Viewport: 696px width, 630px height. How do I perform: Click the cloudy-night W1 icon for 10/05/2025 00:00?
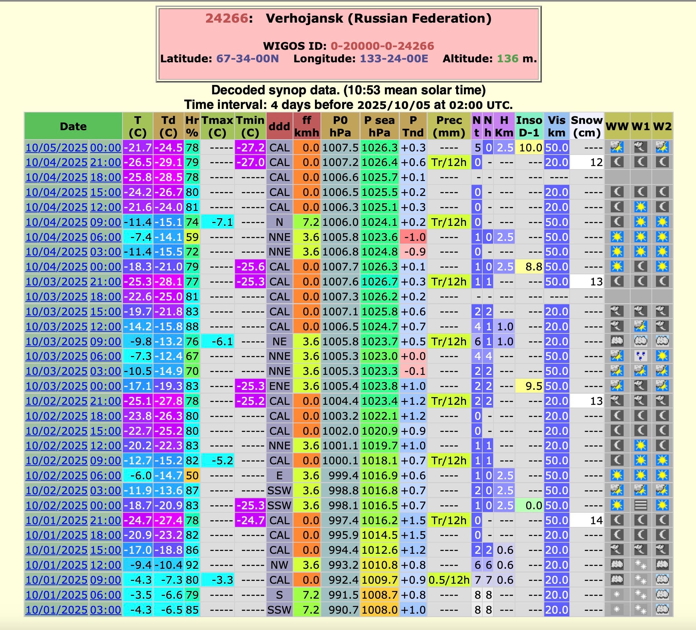click(x=640, y=148)
